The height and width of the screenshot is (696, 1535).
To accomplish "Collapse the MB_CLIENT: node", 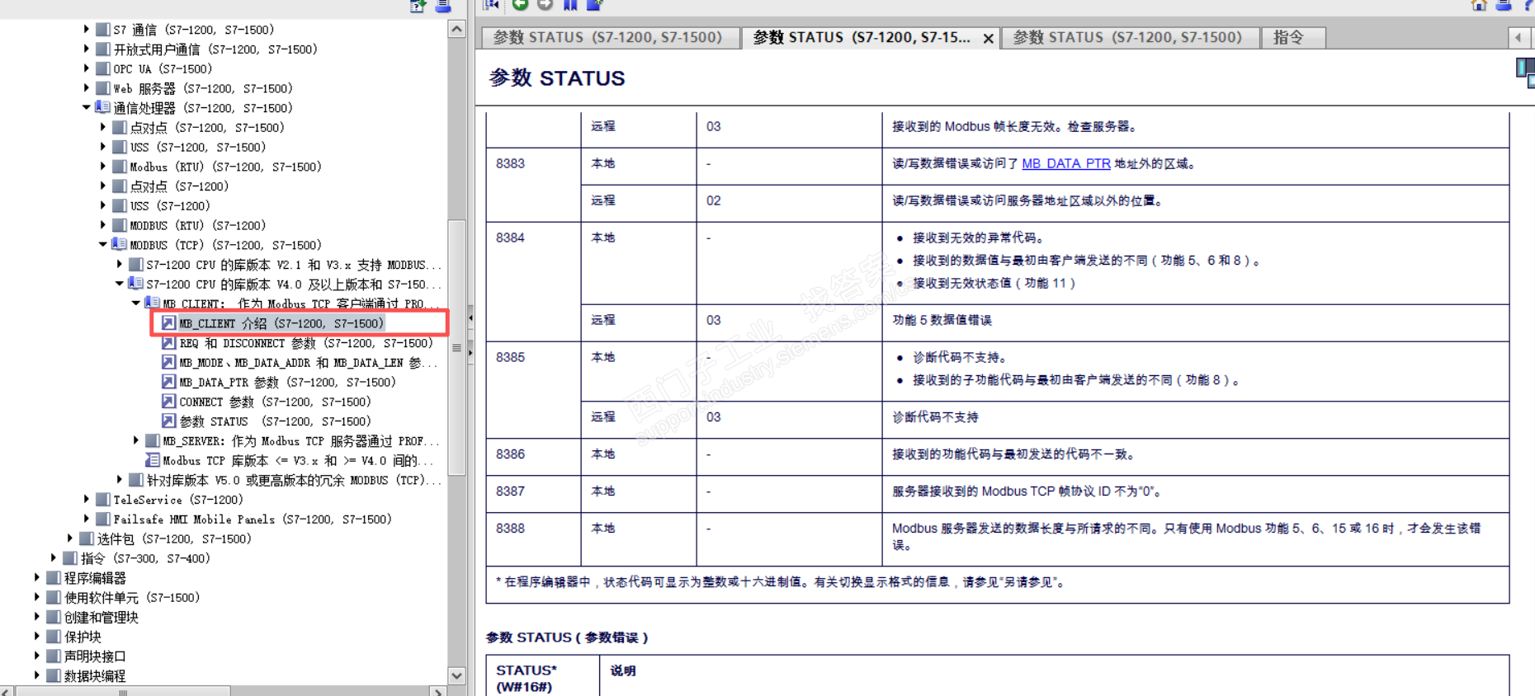I will (135, 303).
